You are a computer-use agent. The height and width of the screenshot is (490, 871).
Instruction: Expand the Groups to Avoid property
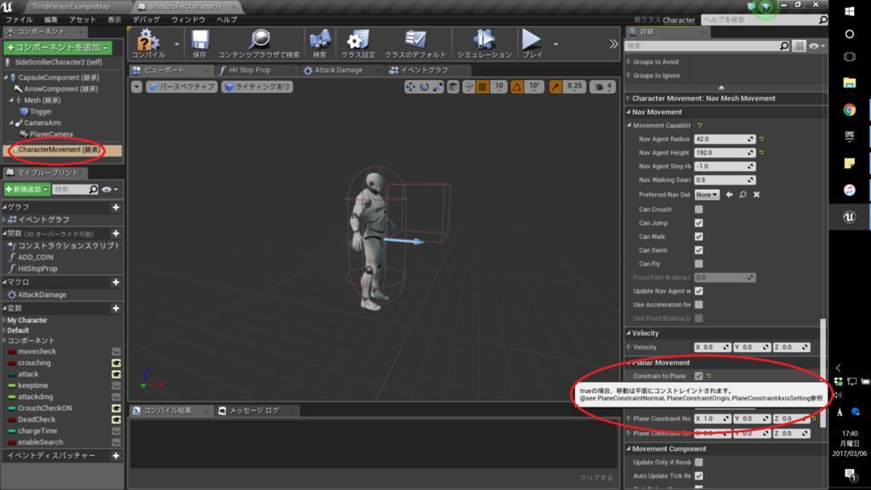click(x=629, y=61)
